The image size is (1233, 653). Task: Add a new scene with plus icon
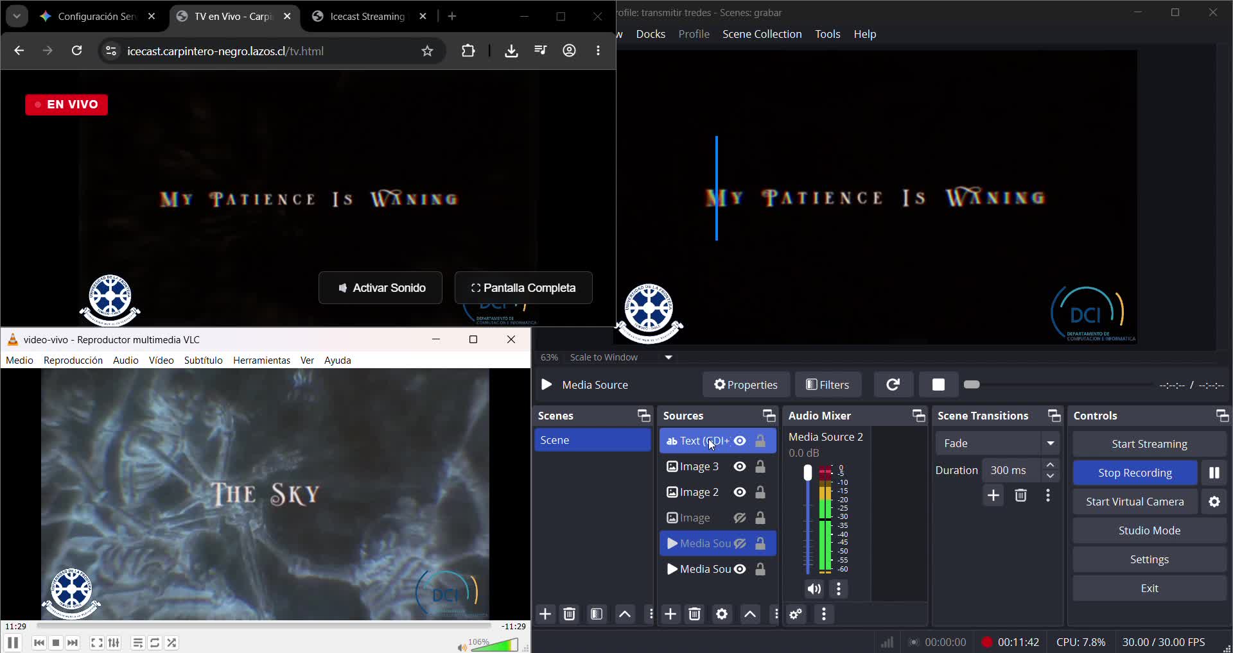pos(545,615)
